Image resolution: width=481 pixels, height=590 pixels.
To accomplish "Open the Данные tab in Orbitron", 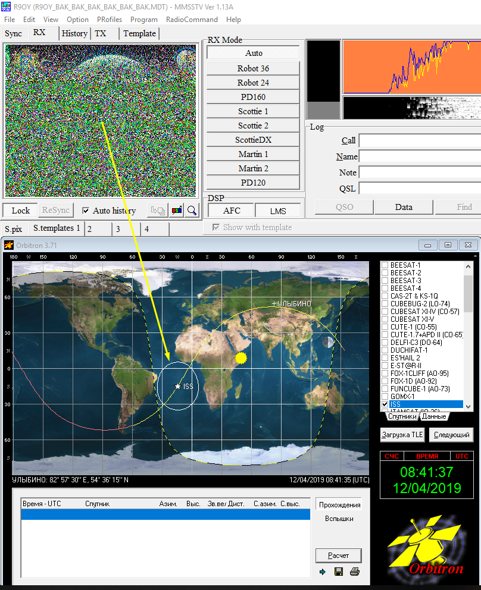I will [x=434, y=417].
